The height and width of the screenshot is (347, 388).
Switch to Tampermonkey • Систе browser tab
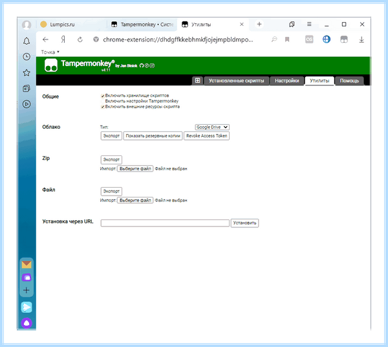point(142,24)
